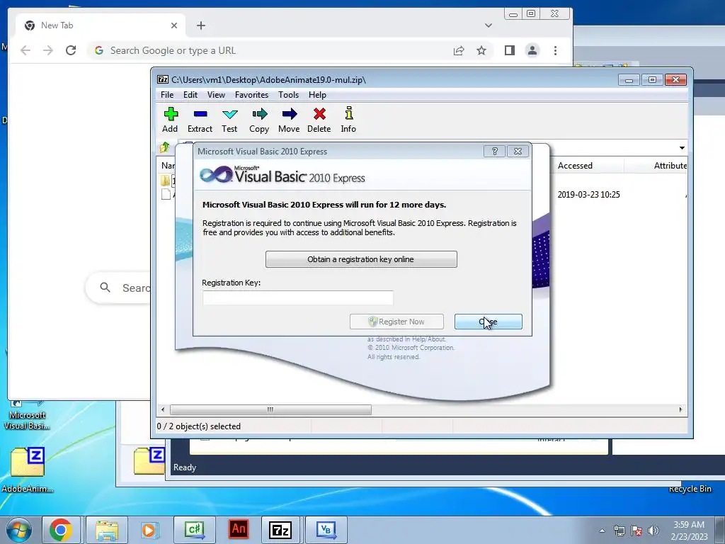Viewport: 725px width, 544px height.
Task: Click the Recycle Bin desktop label
Action: pos(690,489)
